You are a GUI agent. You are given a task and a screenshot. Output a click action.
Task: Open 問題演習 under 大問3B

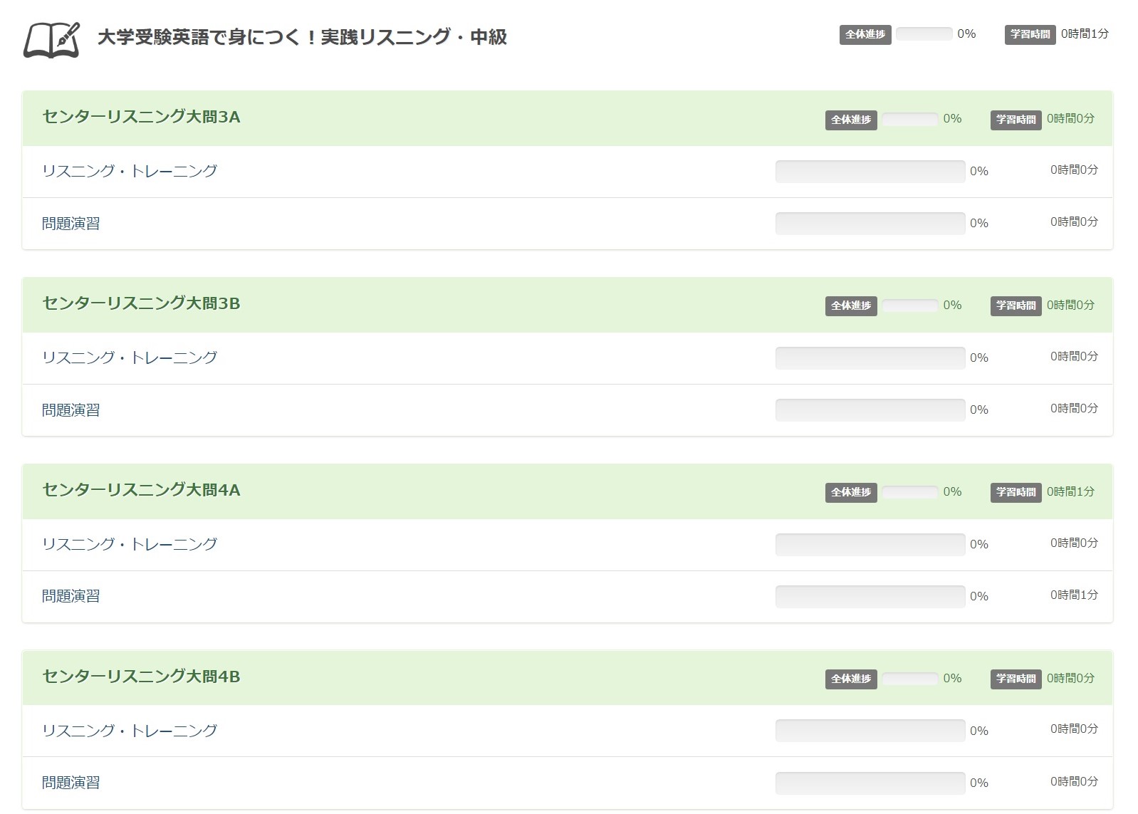[x=71, y=410]
